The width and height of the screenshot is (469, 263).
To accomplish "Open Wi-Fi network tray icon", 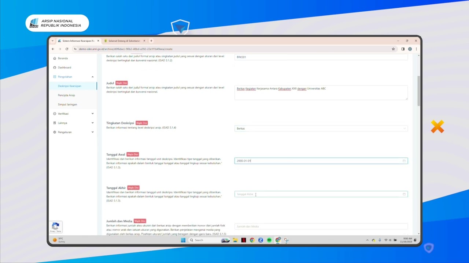I will 386,240.
